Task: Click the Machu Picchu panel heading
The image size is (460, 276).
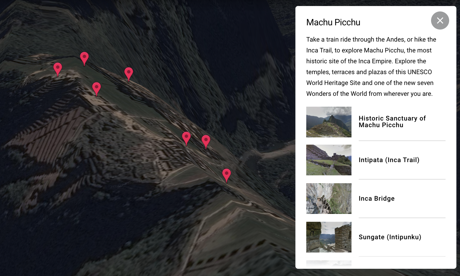Action: tap(333, 22)
